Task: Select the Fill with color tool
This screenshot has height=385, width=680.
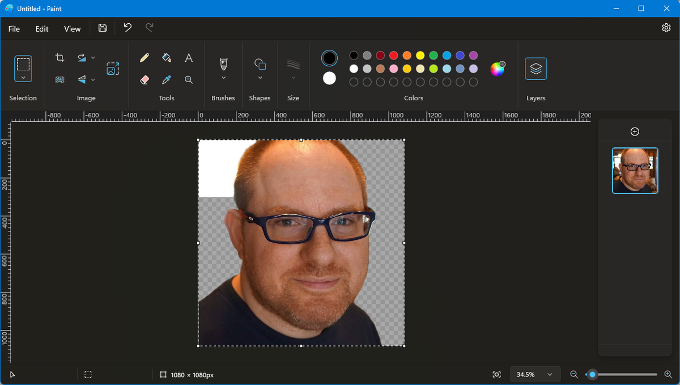Action: pyautogui.click(x=167, y=57)
